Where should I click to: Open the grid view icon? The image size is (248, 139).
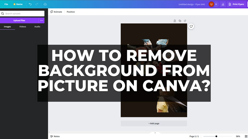[246, 136]
